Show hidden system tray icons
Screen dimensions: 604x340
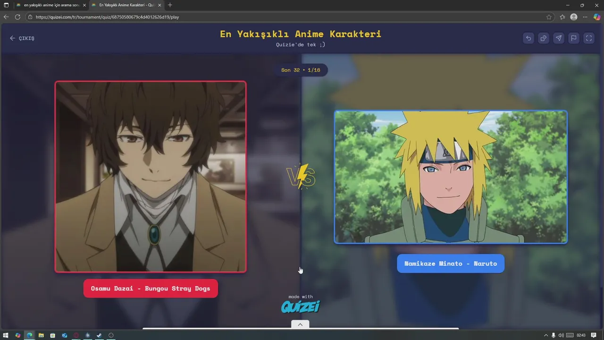click(x=546, y=335)
